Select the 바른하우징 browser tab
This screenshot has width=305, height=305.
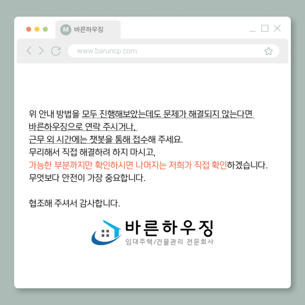coord(88,30)
